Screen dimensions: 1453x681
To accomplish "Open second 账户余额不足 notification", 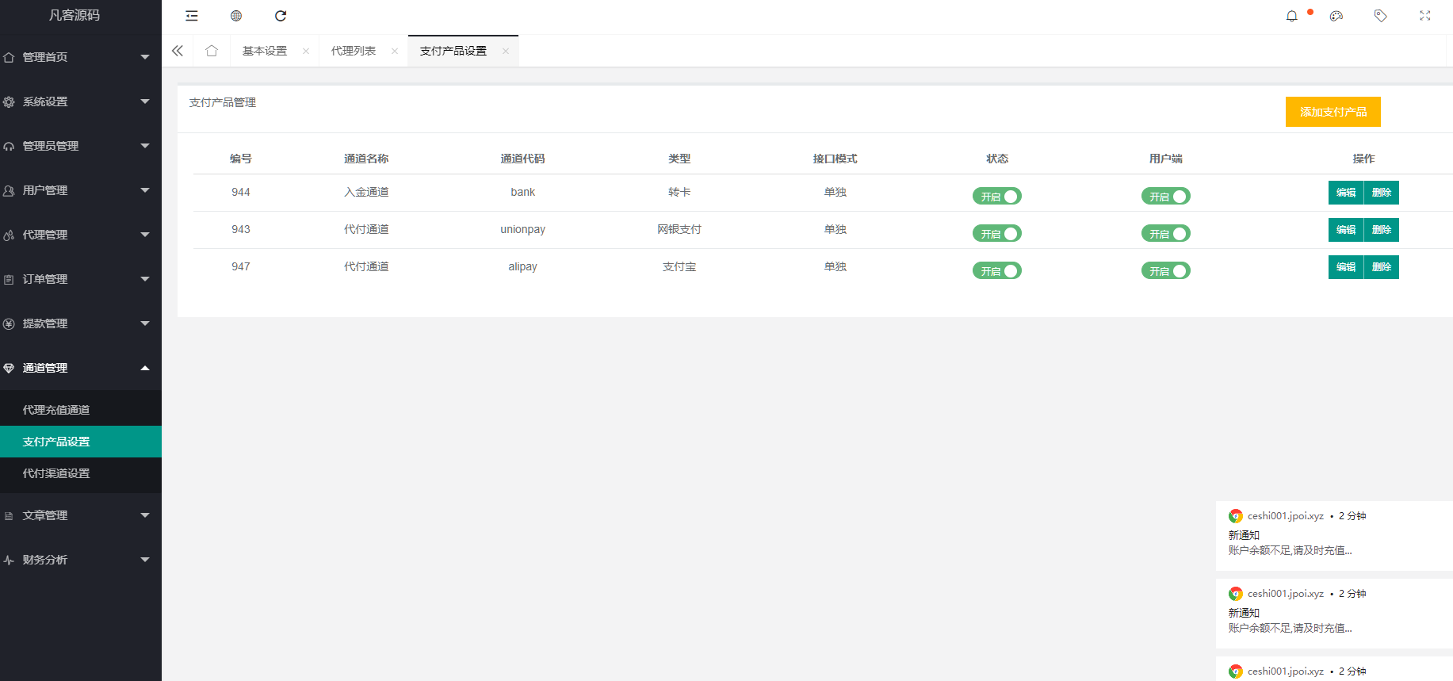I will (x=1335, y=613).
